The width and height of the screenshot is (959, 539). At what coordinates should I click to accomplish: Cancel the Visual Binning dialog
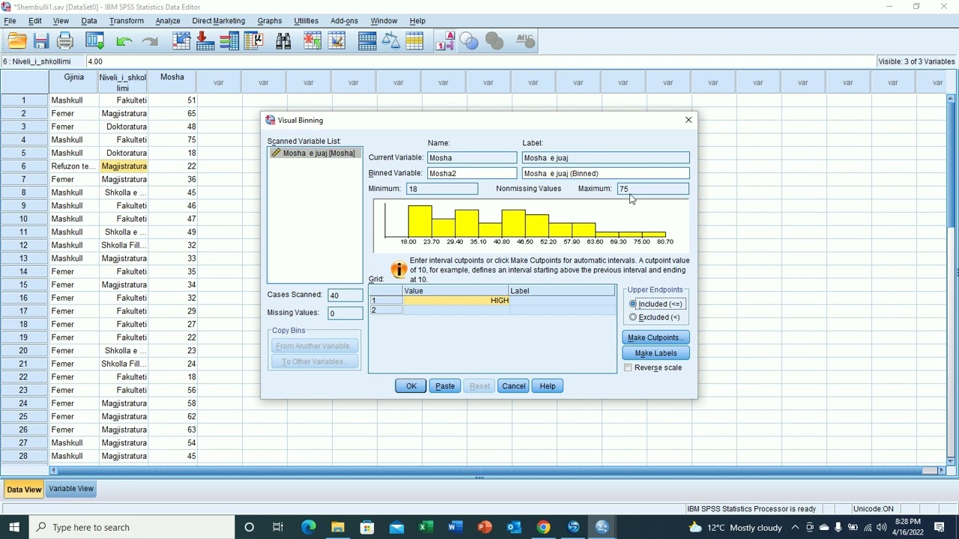click(x=514, y=386)
